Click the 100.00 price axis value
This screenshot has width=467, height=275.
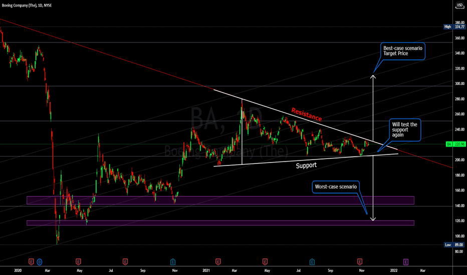(x=459, y=236)
